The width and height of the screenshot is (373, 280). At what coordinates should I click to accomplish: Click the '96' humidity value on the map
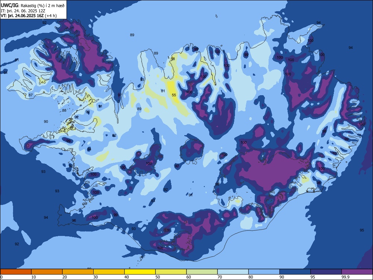[74, 221]
